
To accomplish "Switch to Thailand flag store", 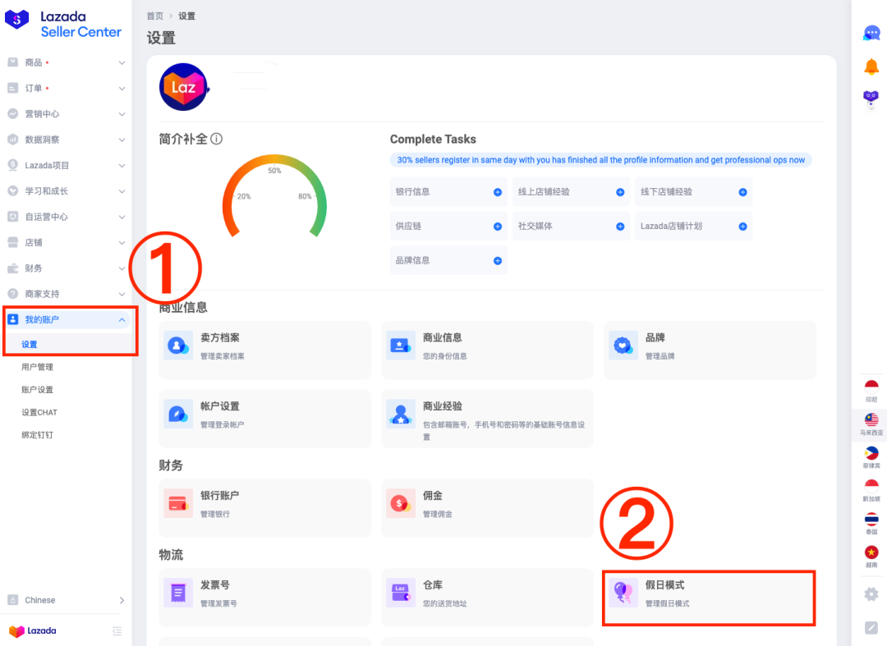I will click(x=871, y=523).
